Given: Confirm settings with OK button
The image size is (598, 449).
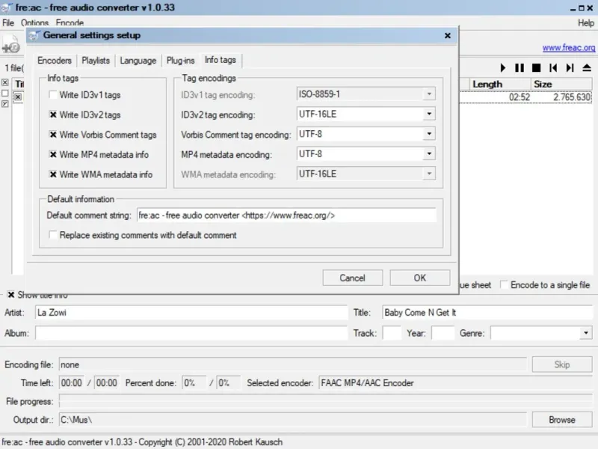Looking at the screenshot, I should point(420,278).
